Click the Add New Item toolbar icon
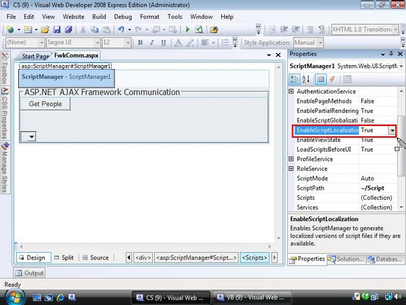Image resolution: width=406 pixels, height=305 pixels. pyautogui.click(x=28, y=30)
